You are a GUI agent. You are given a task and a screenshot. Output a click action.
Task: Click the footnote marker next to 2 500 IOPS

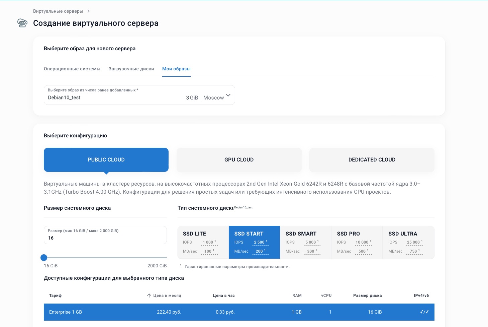click(x=267, y=241)
